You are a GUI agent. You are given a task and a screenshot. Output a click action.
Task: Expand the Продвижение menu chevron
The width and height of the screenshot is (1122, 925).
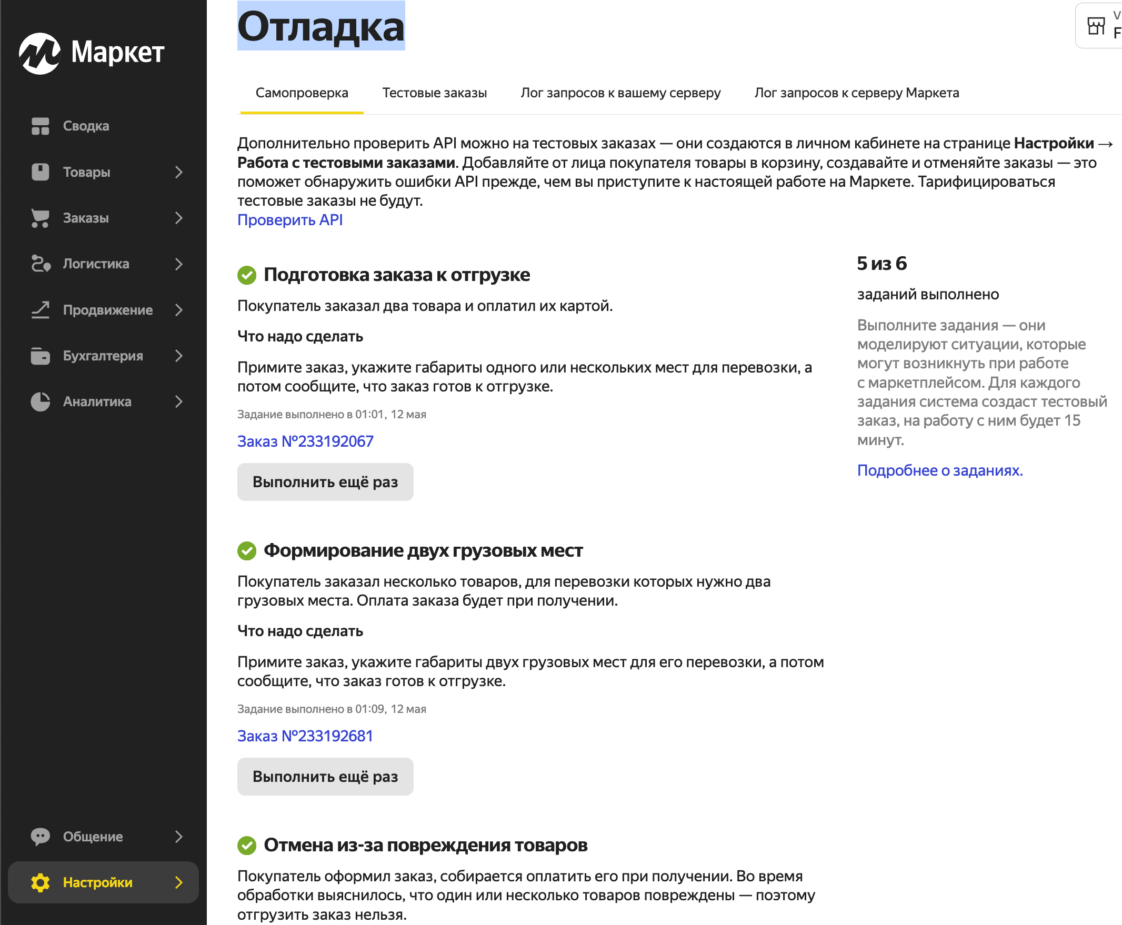(x=179, y=309)
